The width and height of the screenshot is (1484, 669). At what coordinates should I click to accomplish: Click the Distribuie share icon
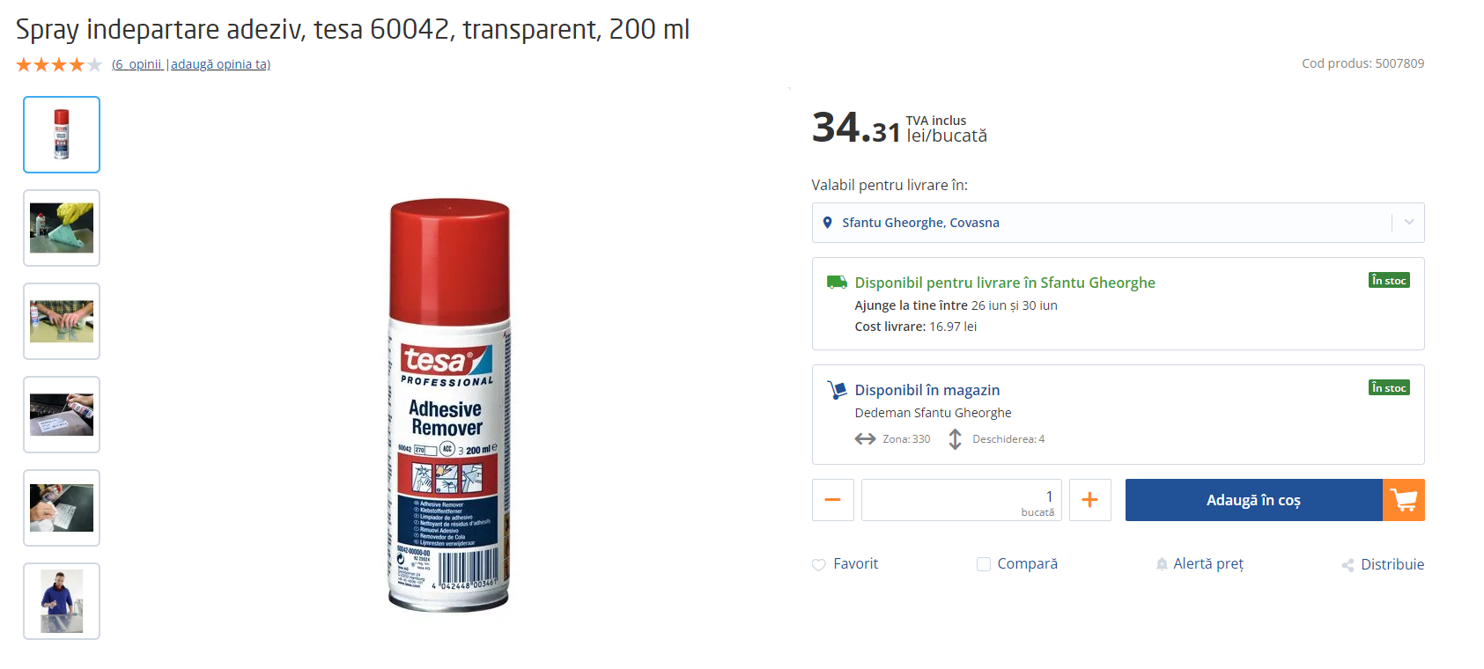[x=1347, y=565]
